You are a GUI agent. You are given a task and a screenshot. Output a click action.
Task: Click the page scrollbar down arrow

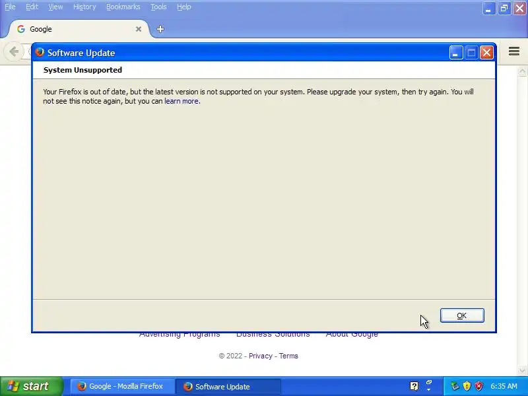click(x=522, y=370)
